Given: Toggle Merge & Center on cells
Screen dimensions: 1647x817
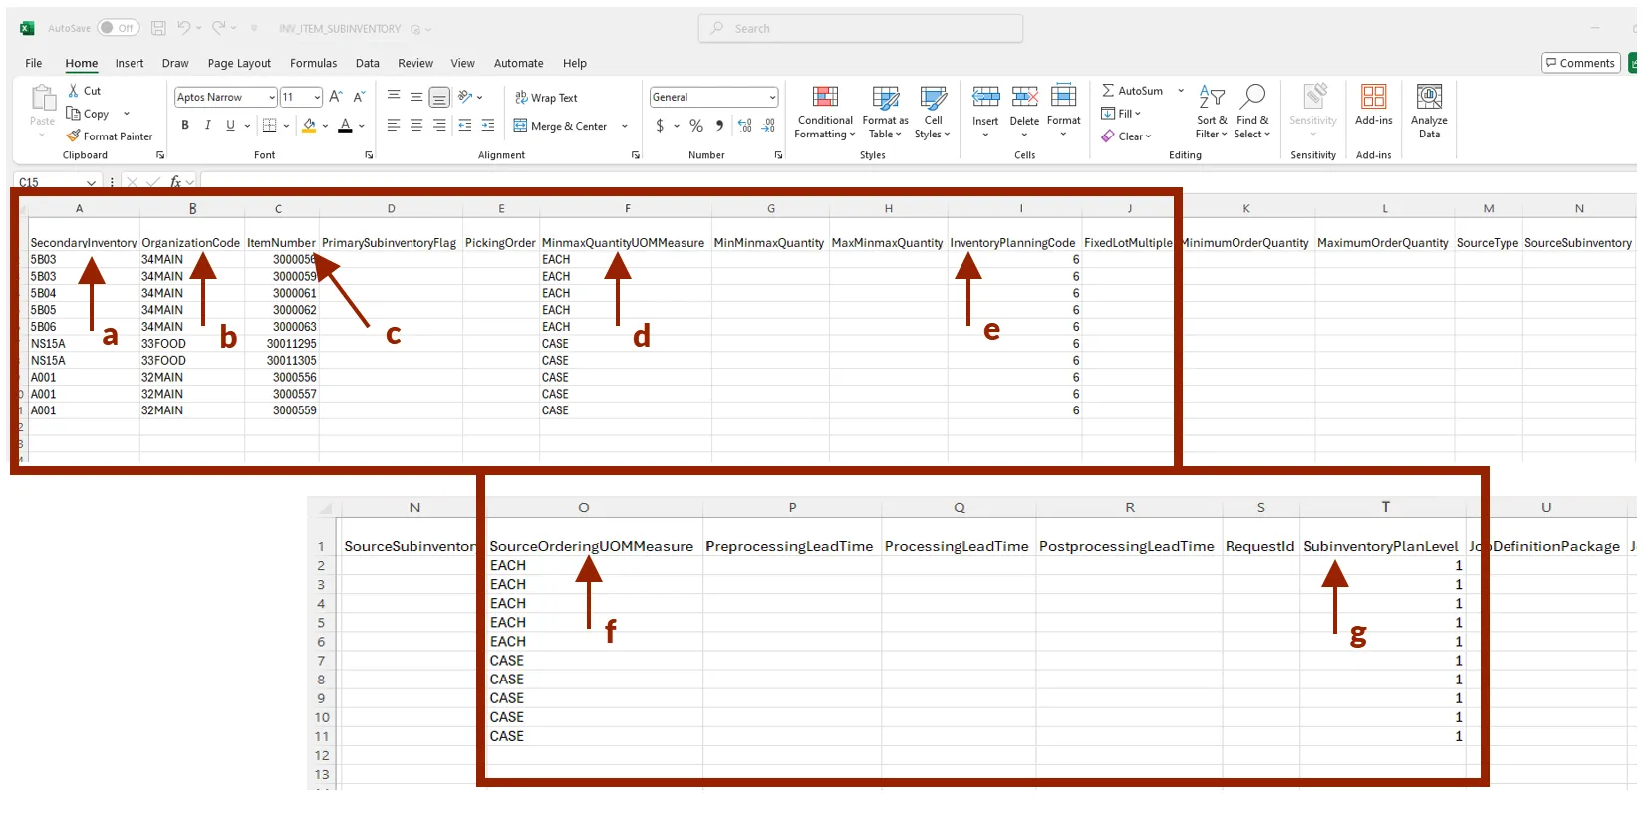Looking at the screenshot, I should click(x=560, y=126).
